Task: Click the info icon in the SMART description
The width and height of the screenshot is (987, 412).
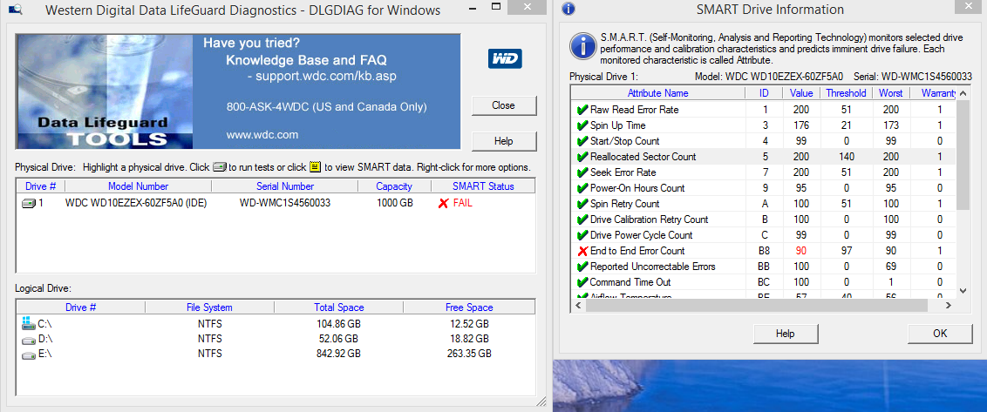Action: 582,46
